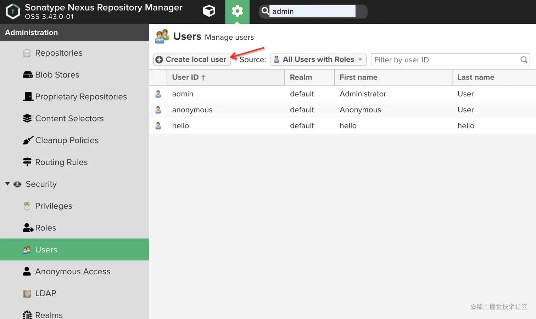Click the Realms icon in sidebar
The width and height of the screenshot is (536, 319).
click(x=27, y=315)
